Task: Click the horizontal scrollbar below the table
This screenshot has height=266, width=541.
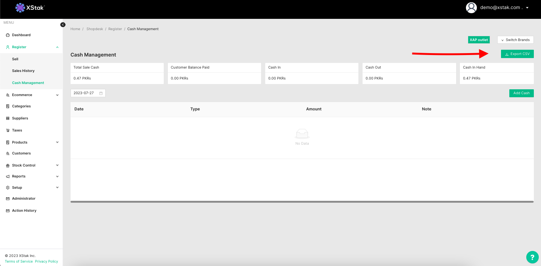Action: point(302,202)
